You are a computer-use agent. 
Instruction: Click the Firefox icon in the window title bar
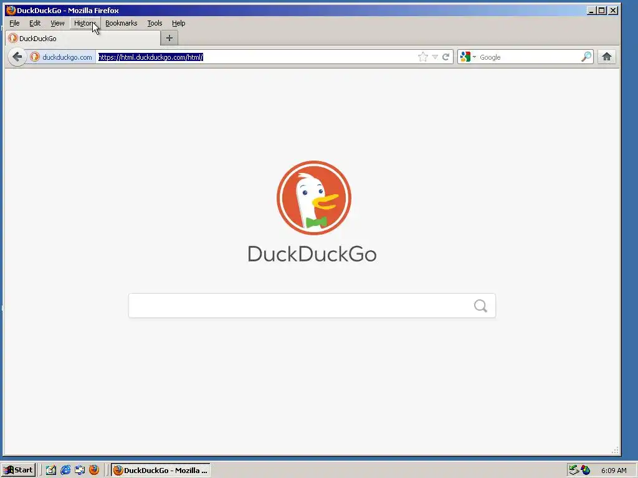coord(11,10)
